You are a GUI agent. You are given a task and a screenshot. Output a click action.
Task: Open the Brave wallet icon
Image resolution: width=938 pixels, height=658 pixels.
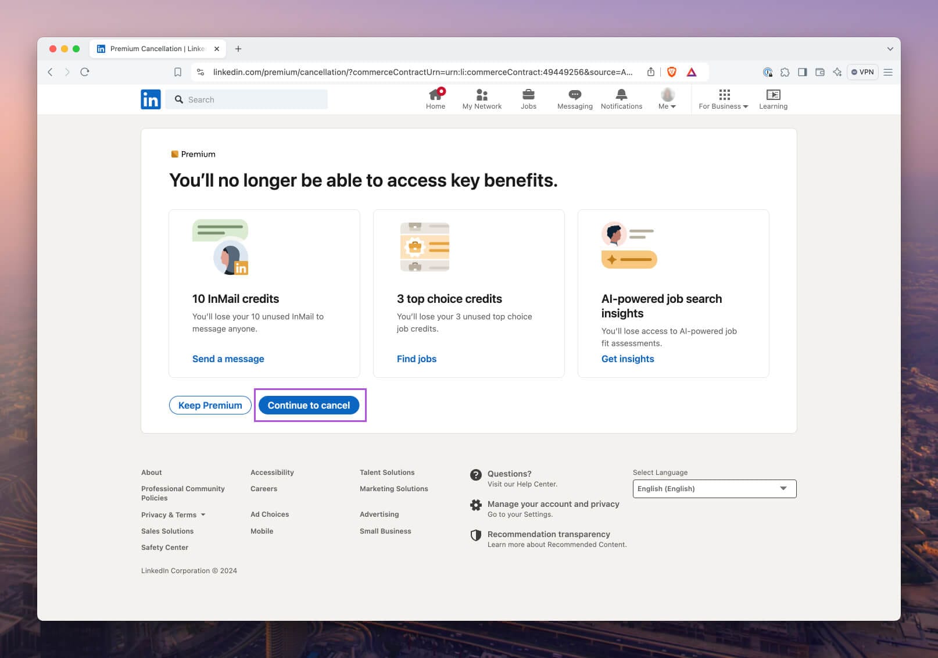click(x=820, y=72)
